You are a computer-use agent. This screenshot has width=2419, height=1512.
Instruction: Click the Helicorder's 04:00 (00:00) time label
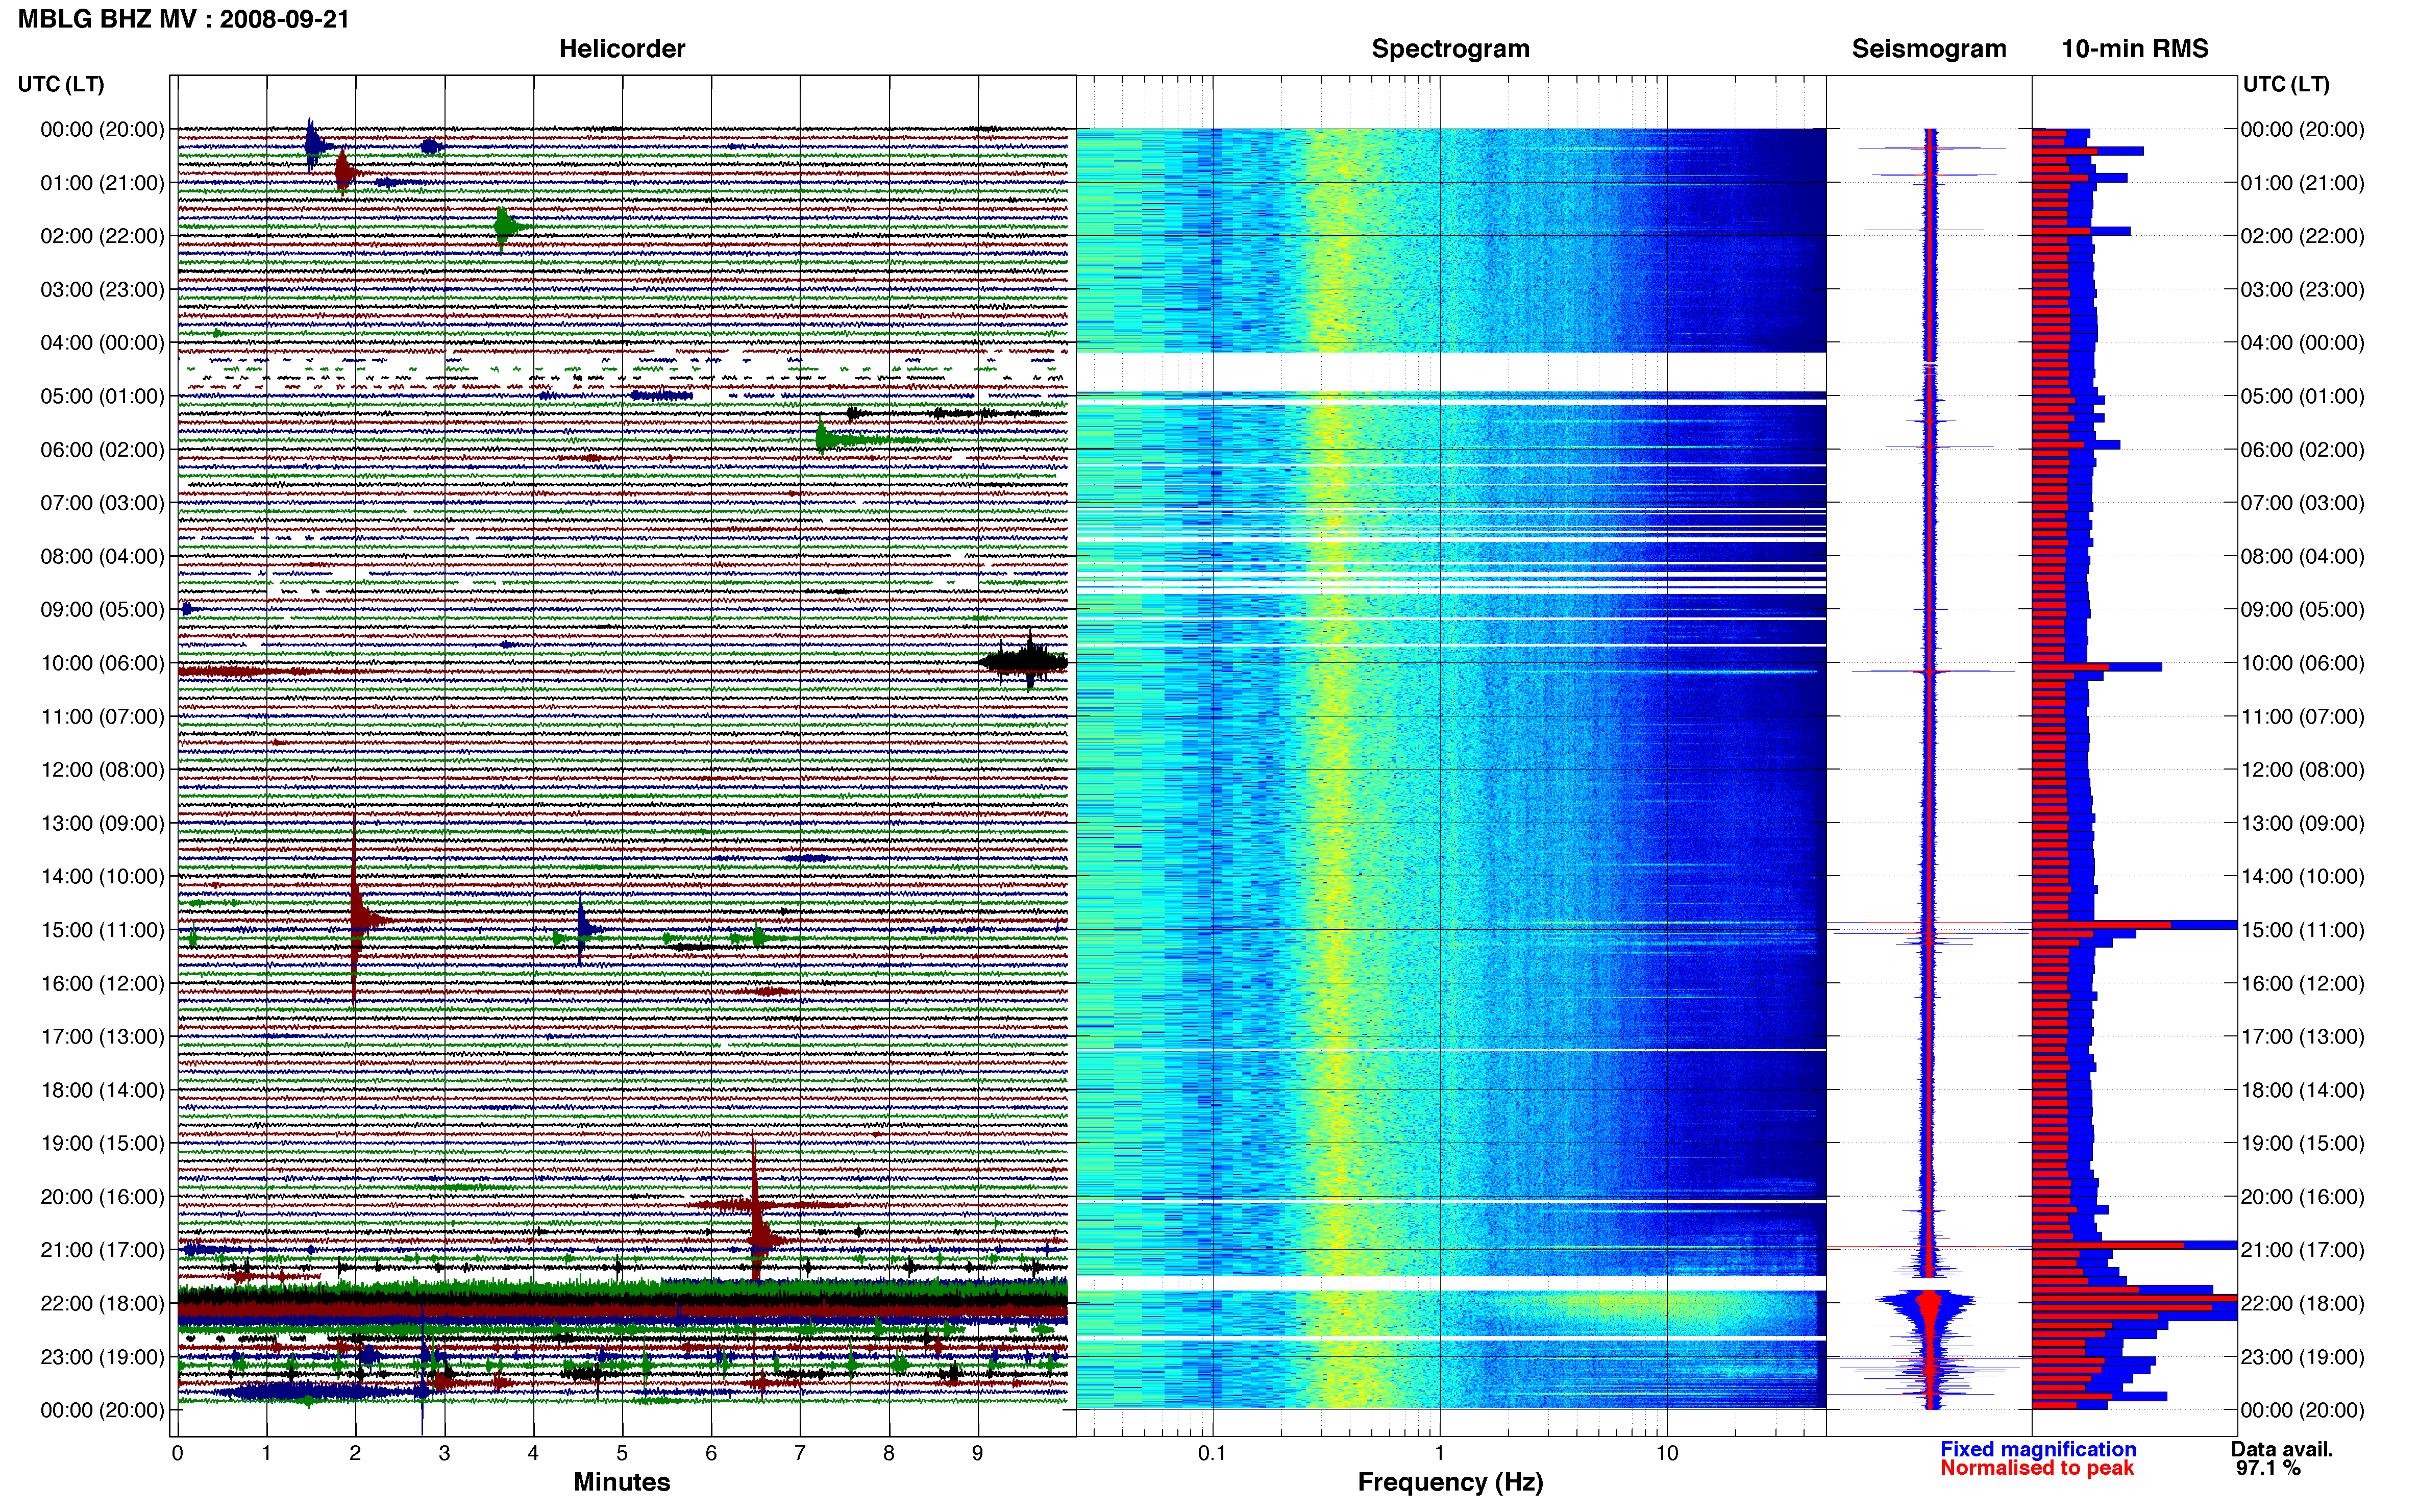pyautogui.click(x=102, y=343)
